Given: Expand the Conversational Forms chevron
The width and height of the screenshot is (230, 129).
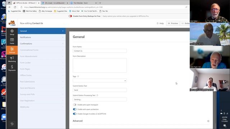Looking at the screenshot, I should tap(63, 50).
